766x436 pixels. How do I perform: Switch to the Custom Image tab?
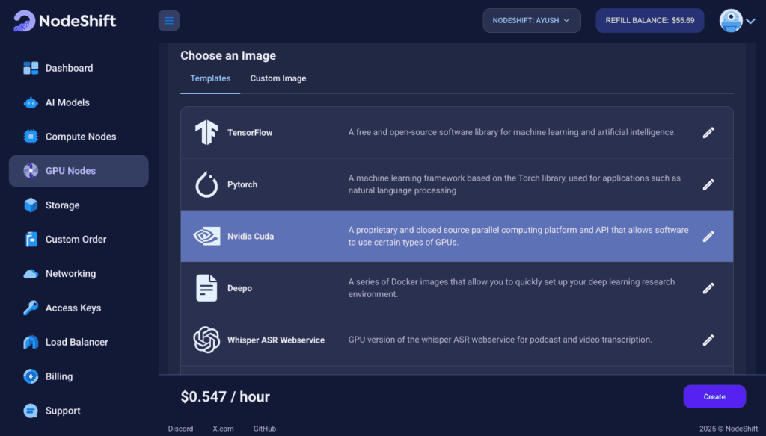(278, 78)
